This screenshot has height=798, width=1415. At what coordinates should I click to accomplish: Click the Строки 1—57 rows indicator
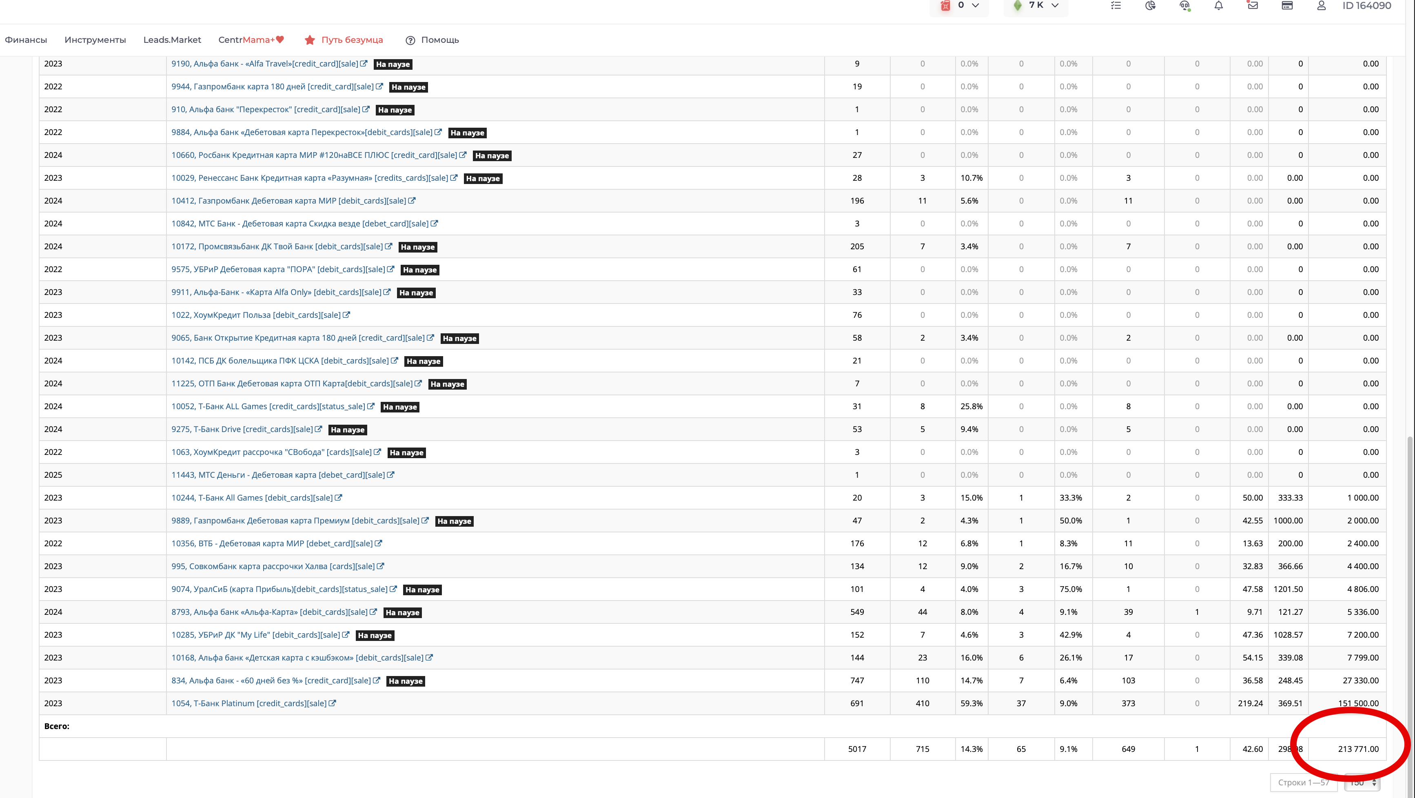point(1304,782)
